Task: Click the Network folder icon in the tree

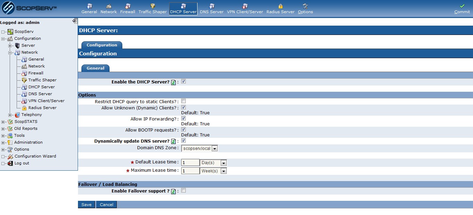Action: click(17, 52)
